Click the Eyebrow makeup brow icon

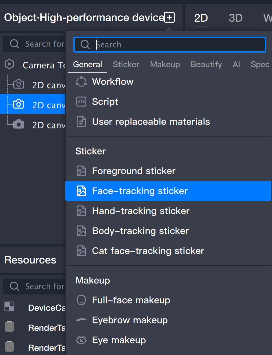(81, 320)
